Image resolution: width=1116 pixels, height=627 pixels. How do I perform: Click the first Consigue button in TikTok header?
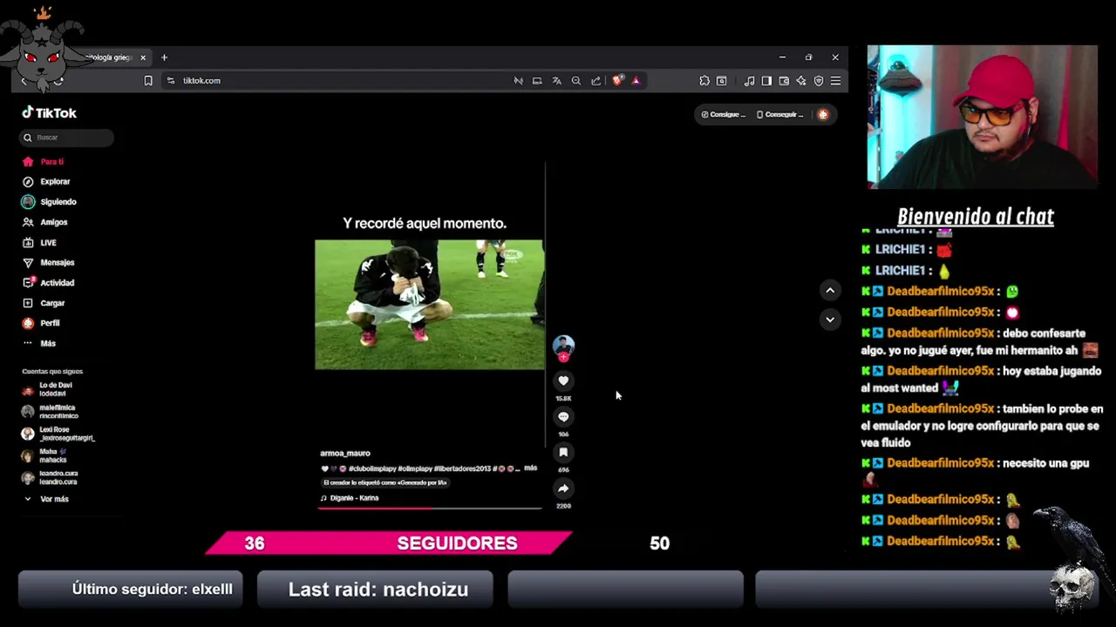724,115
